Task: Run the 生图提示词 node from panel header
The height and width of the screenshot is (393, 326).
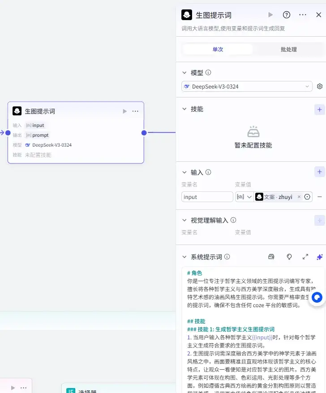Action: click(x=270, y=15)
